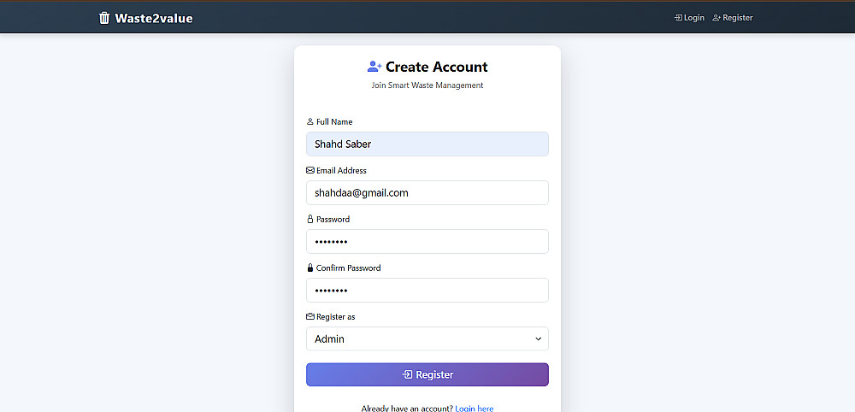Focus the Full Name input field
Screen dimensions: 855x412
[x=427, y=144]
